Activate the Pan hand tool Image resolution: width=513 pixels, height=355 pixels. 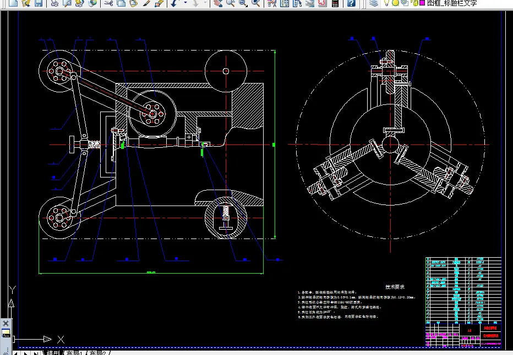(217, 3)
